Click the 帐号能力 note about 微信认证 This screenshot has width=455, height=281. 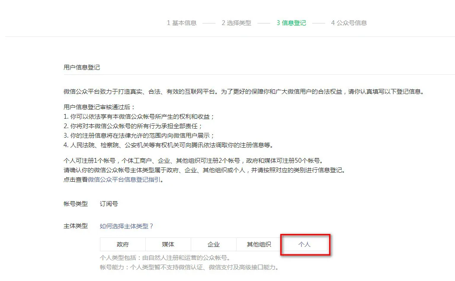(189, 267)
